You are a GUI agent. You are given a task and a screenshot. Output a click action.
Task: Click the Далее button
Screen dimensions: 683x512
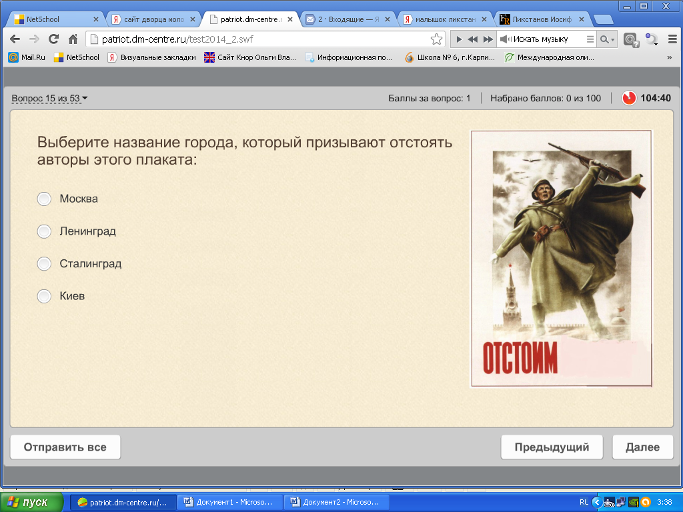pos(642,447)
